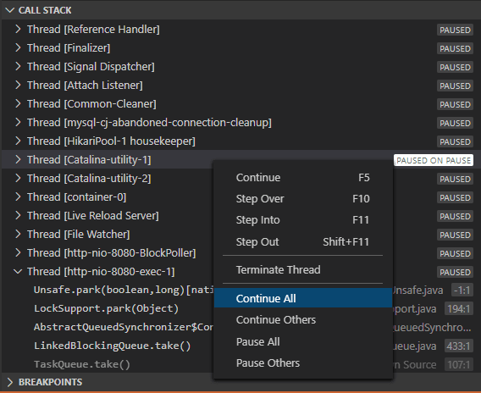Image resolution: width=481 pixels, height=393 pixels.
Task: Open the TaskQueue.take() stack frame
Action: coord(82,364)
